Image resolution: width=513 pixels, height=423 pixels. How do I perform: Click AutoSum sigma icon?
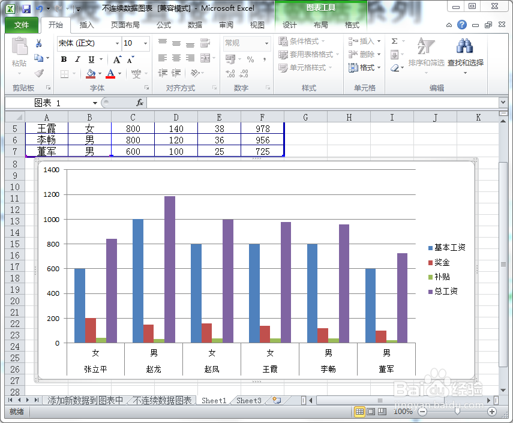click(395, 41)
